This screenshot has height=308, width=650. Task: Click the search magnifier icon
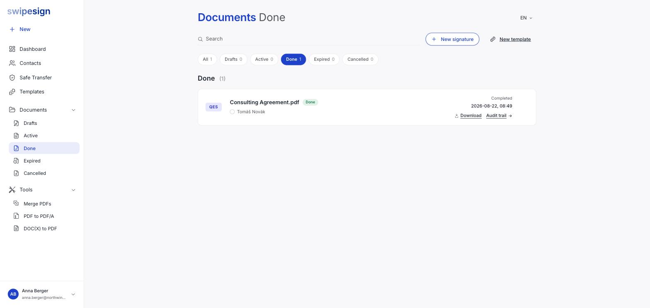pos(200,39)
